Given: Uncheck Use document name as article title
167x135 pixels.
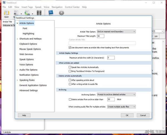Looking at the screenshot, I should click(70, 48).
